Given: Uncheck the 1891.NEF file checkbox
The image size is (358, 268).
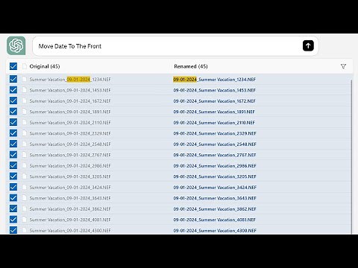Looking at the screenshot, I should 13,112.
